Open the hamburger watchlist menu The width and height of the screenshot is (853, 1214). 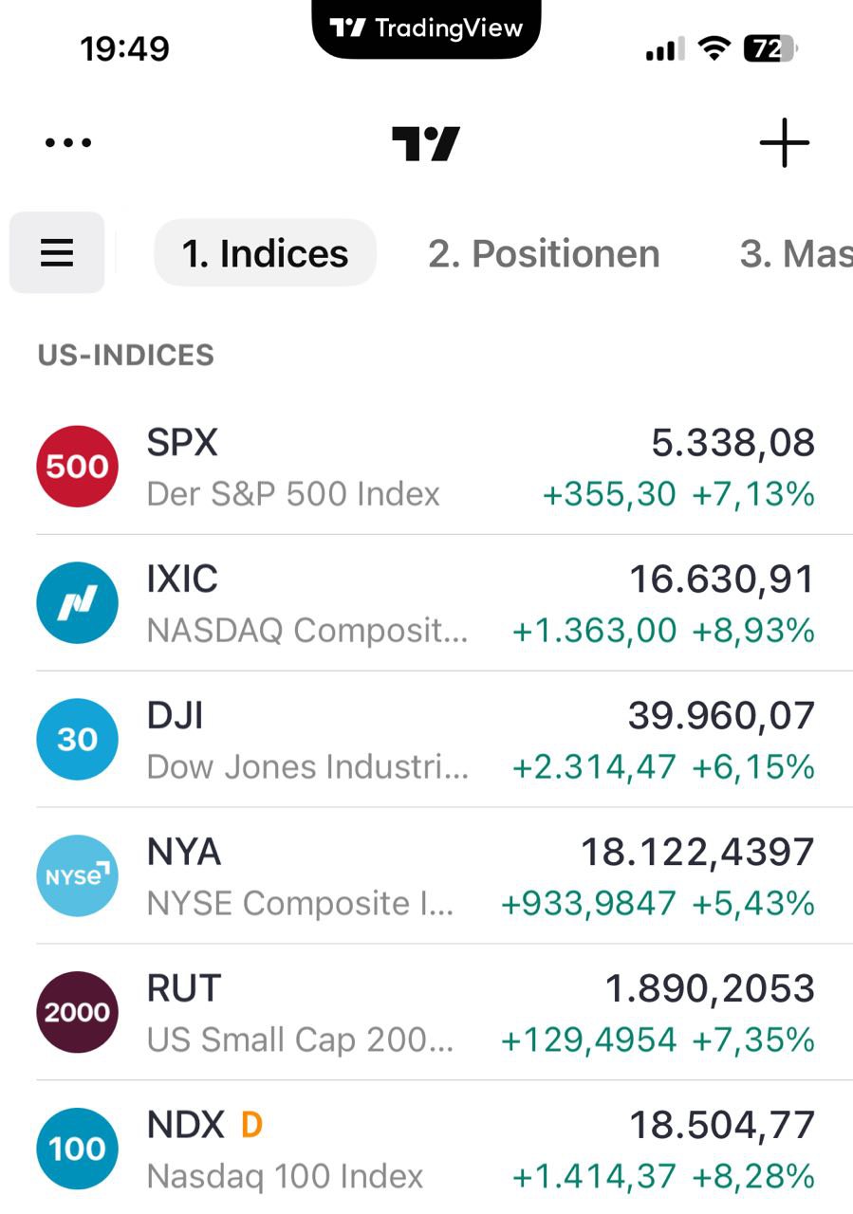(57, 252)
